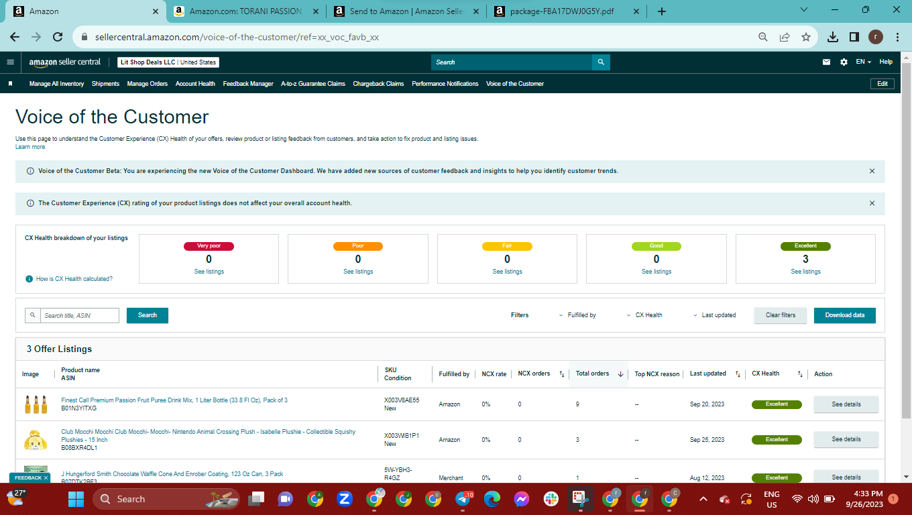
Task: Sort the table by the NCX orders arrows
Action: pos(562,374)
